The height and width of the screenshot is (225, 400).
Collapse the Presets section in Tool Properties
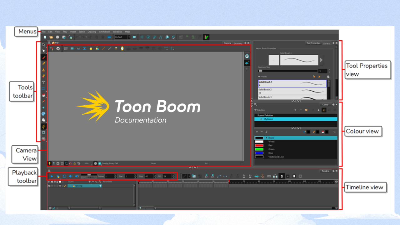[259, 77]
